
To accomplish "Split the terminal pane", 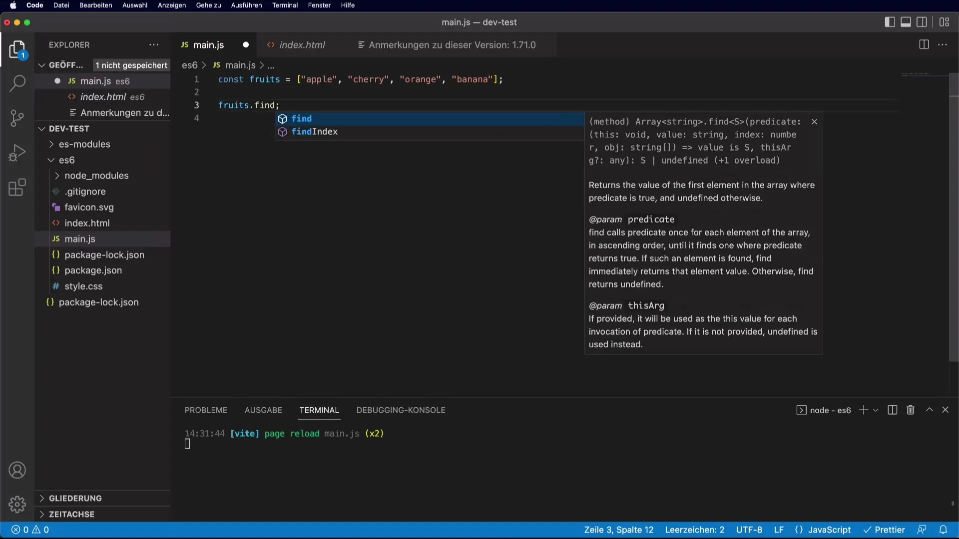I will pos(893,410).
